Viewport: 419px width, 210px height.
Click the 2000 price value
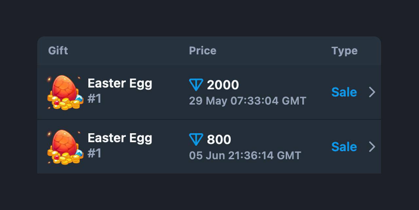pos(223,85)
